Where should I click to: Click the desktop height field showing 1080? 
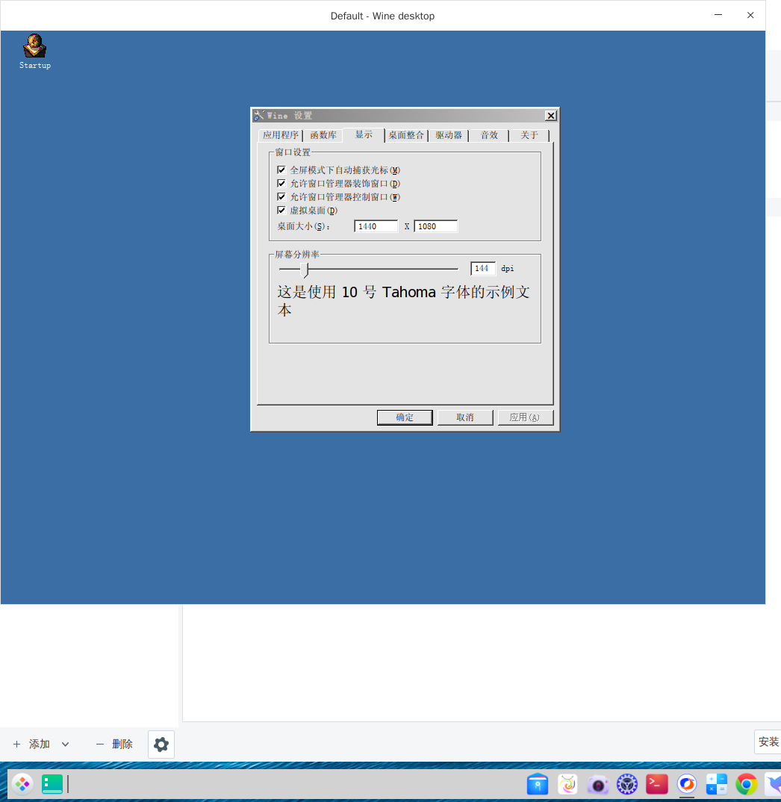(436, 226)
